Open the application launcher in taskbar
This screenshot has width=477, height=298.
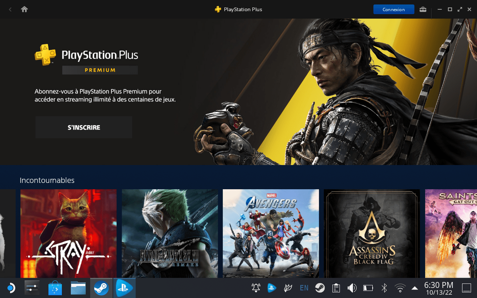(10, 288)
